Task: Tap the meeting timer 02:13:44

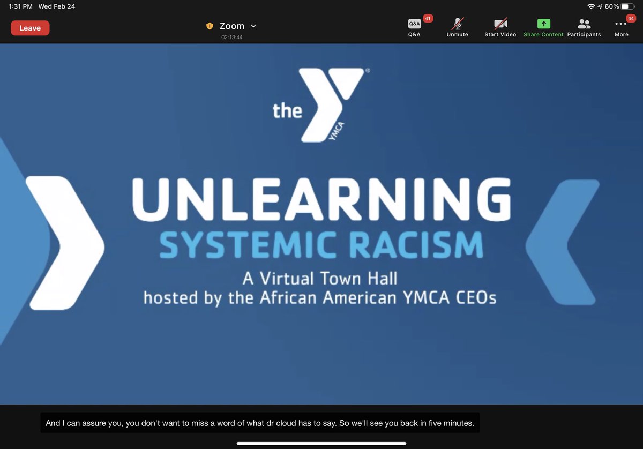Action: pyautogui.click(x=232, y=38)
